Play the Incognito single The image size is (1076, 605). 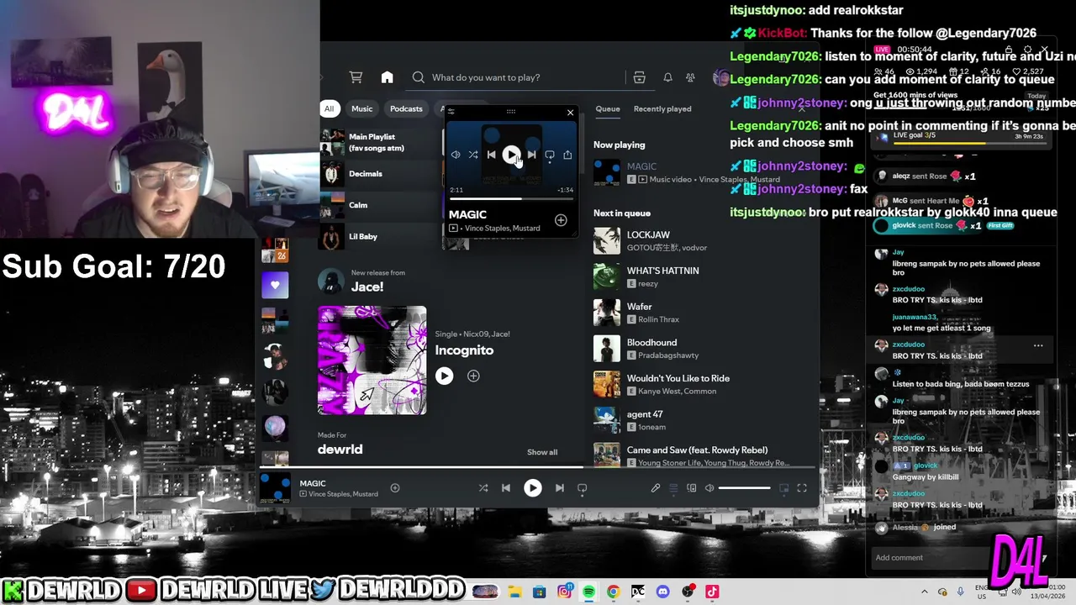444,376
